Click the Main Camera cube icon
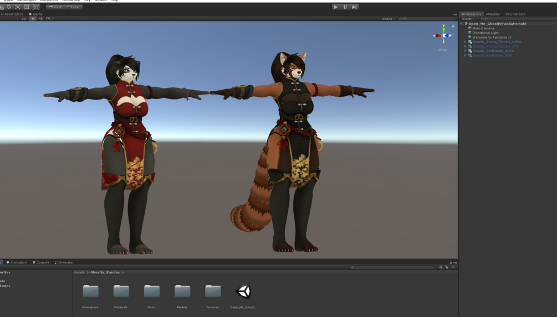This screenshot has width=557, height=317. click(x=469, y=28)
